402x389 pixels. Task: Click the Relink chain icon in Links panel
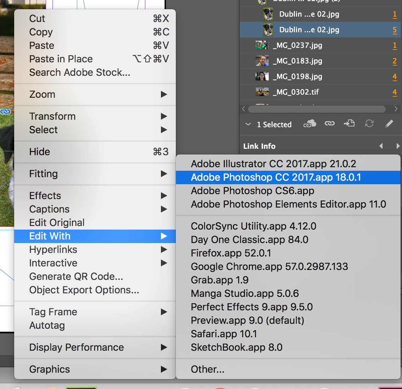(x=329, y=124)
